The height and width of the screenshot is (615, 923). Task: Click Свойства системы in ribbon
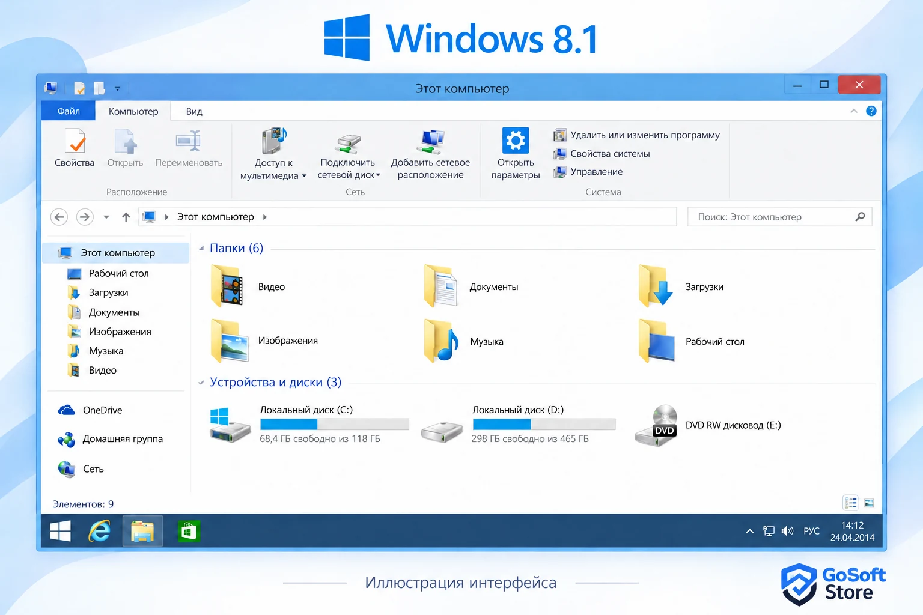(x=602, y=154)
